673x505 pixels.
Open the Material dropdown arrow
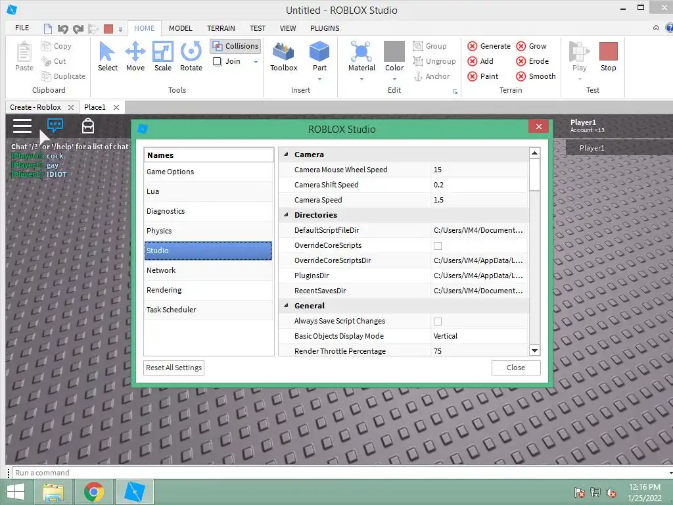pyautogui.click(x=361, y=80)
